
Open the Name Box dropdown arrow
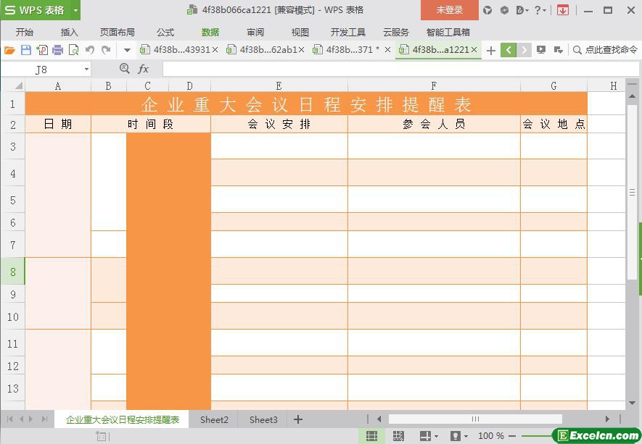point(86,70)
